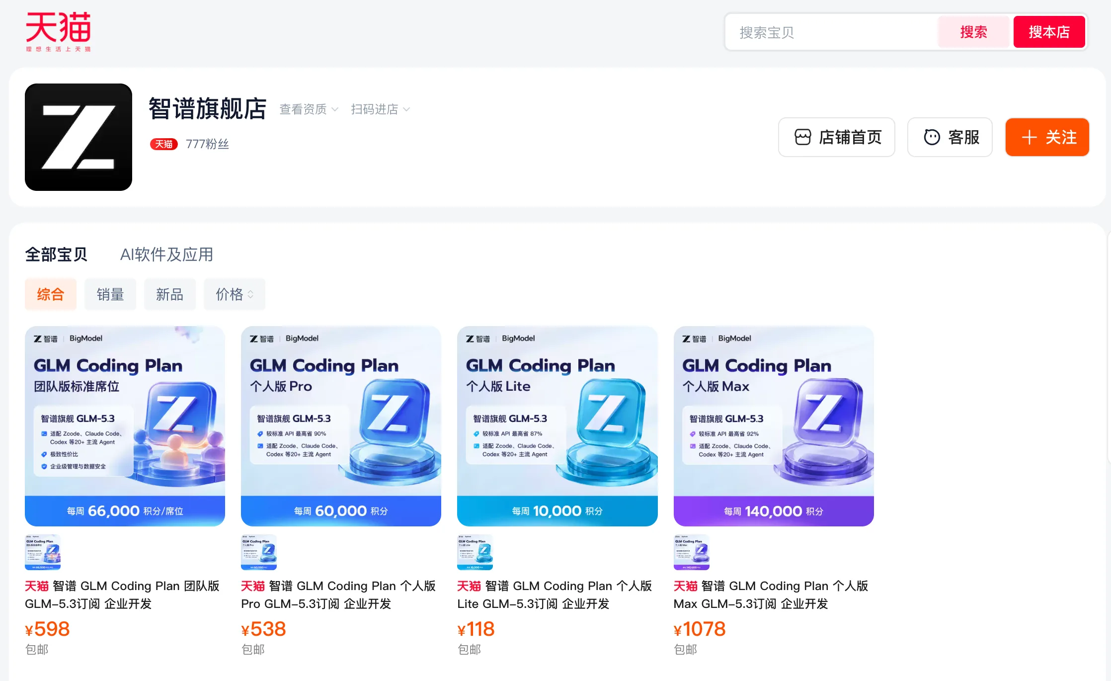
Task: Click the ¥598 price
Action: click(47, 629)
